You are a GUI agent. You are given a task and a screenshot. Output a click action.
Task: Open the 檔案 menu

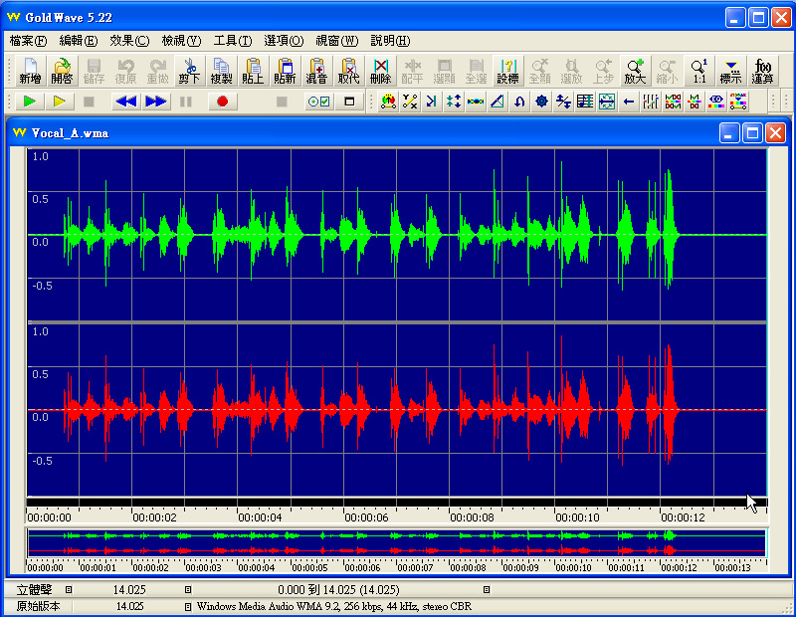pos(28,41)
